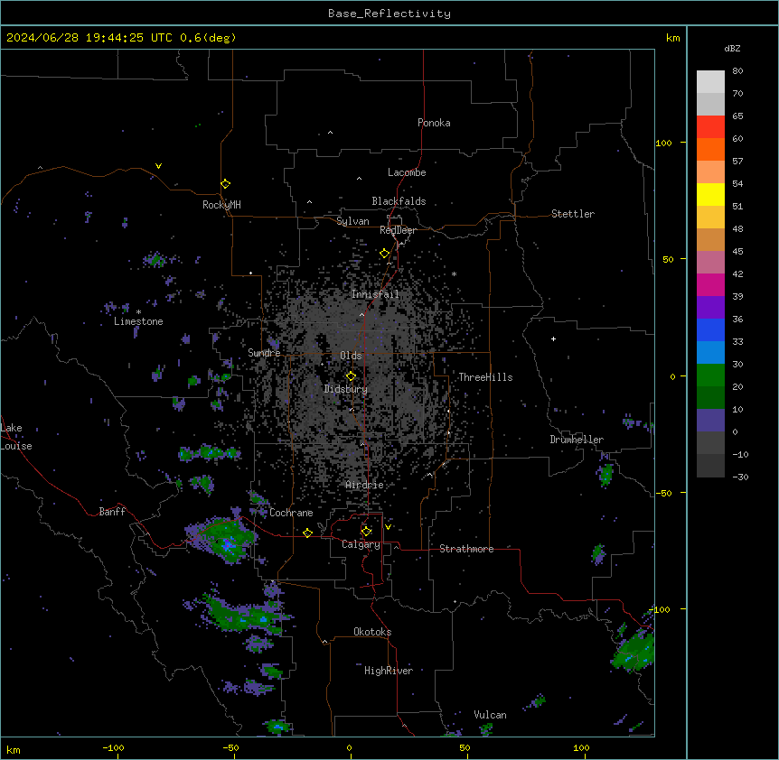Click the Sylvan label
The width and height of the screenshot is (779, 760).
tap(352, 221)
